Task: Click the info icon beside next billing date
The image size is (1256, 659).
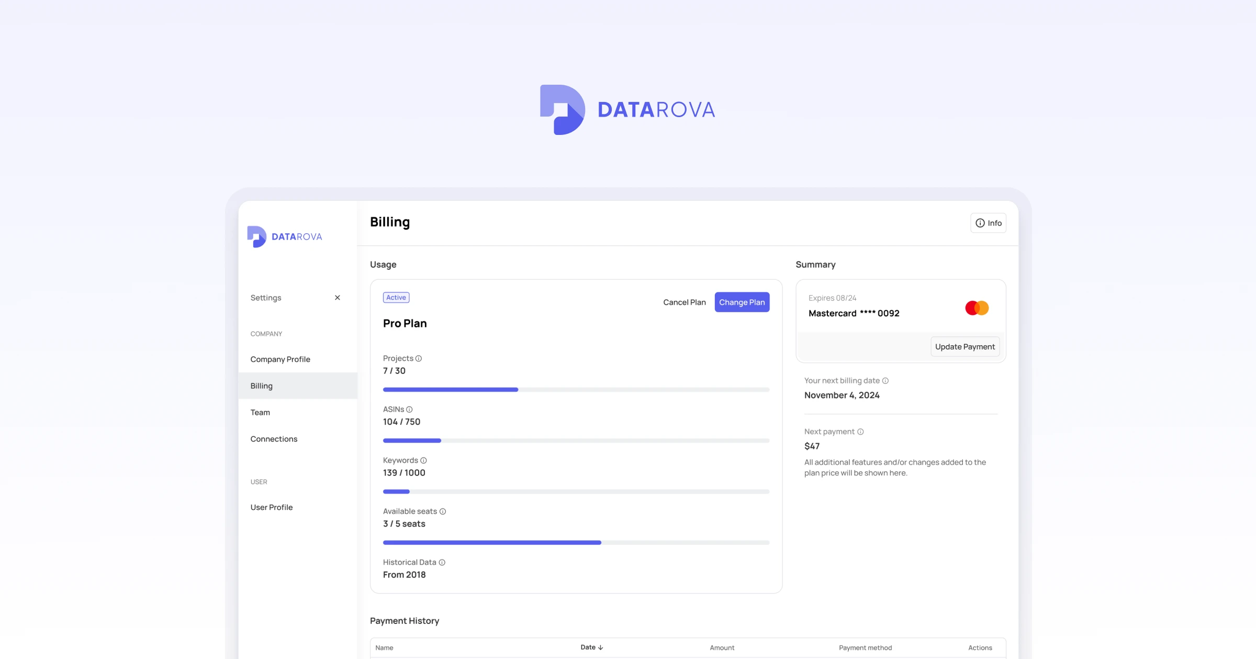Action: 885,381
